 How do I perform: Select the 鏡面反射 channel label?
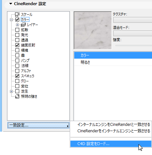(x=28, y=45)
